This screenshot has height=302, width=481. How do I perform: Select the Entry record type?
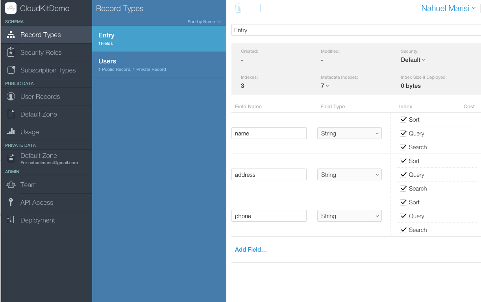click(159, 39)
